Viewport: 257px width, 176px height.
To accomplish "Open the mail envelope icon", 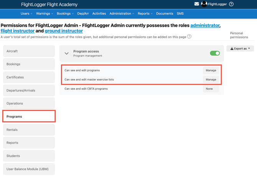I will click(196, 4).
